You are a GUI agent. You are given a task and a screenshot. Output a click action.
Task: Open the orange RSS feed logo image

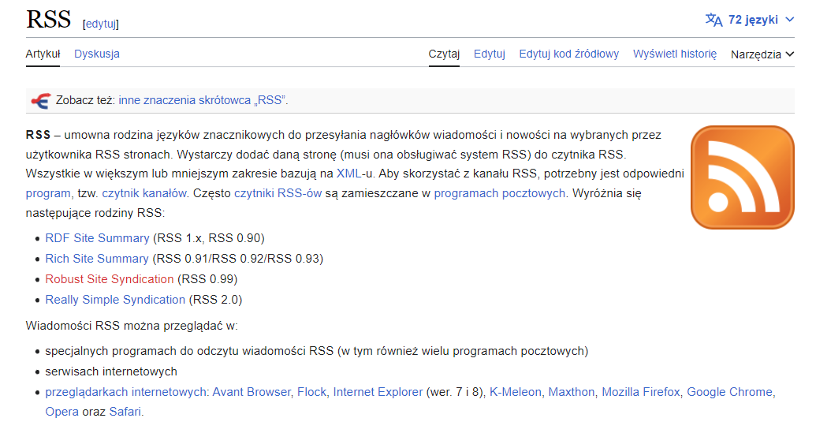tap(742, 177)
